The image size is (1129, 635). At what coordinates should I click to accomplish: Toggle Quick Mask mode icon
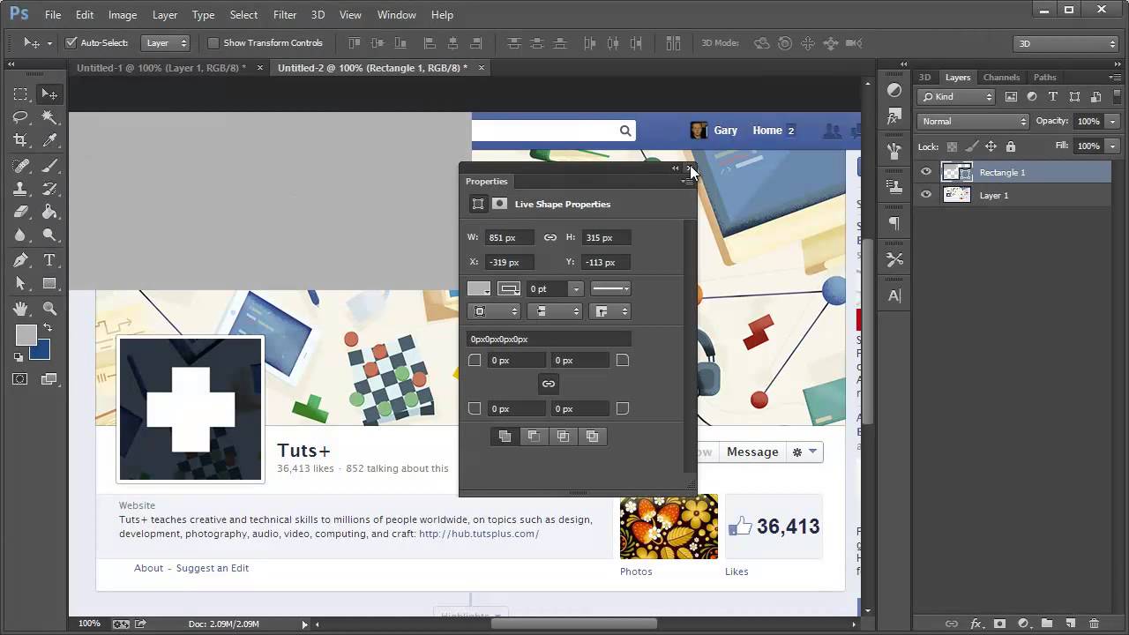(x=20, y=379)
